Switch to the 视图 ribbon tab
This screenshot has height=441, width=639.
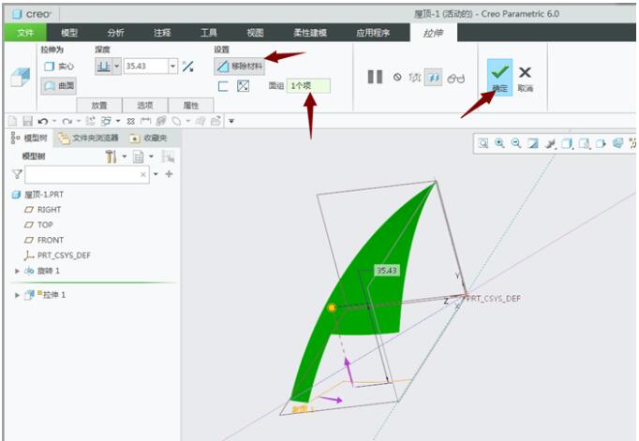[255, 33]
